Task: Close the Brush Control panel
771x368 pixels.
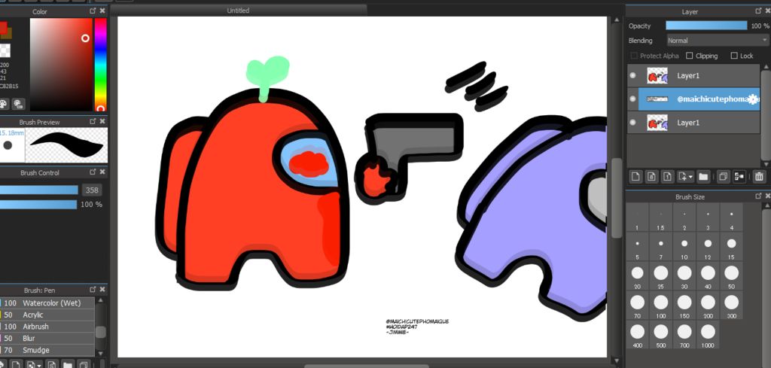Action: pos(102,172)
